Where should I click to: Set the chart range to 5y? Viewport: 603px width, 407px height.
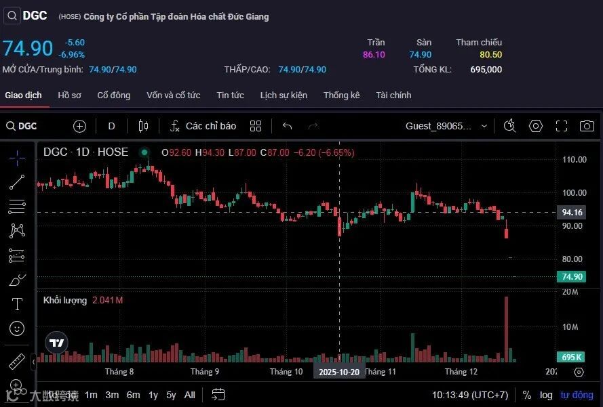[x=171, y=395]
